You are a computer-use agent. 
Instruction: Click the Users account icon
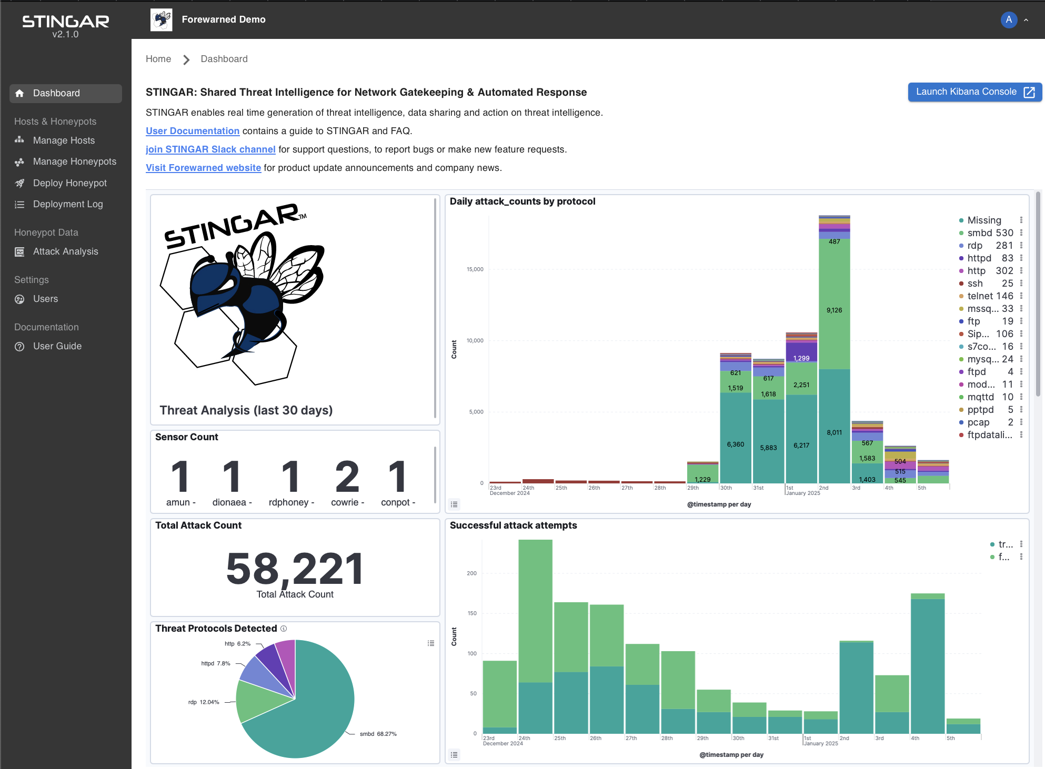click(19, 299)
